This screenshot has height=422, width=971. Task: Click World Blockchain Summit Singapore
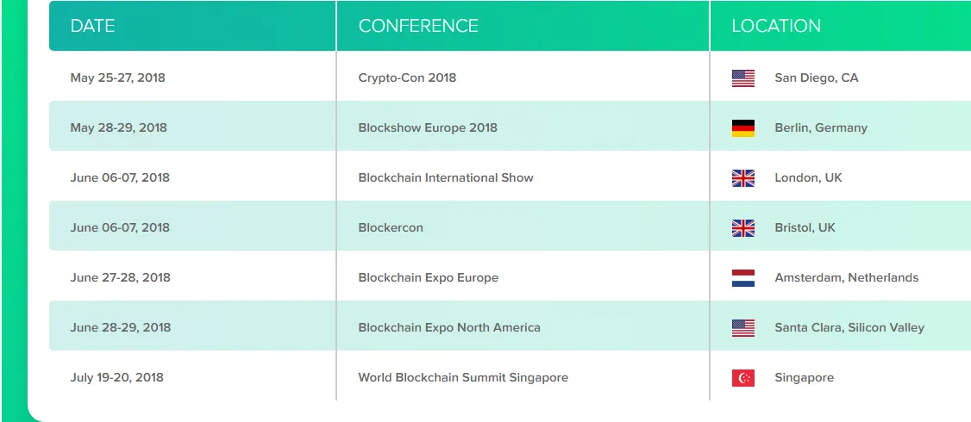click(x=462, y=377)
